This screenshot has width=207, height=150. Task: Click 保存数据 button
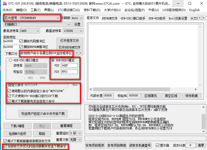coord(192,96)
